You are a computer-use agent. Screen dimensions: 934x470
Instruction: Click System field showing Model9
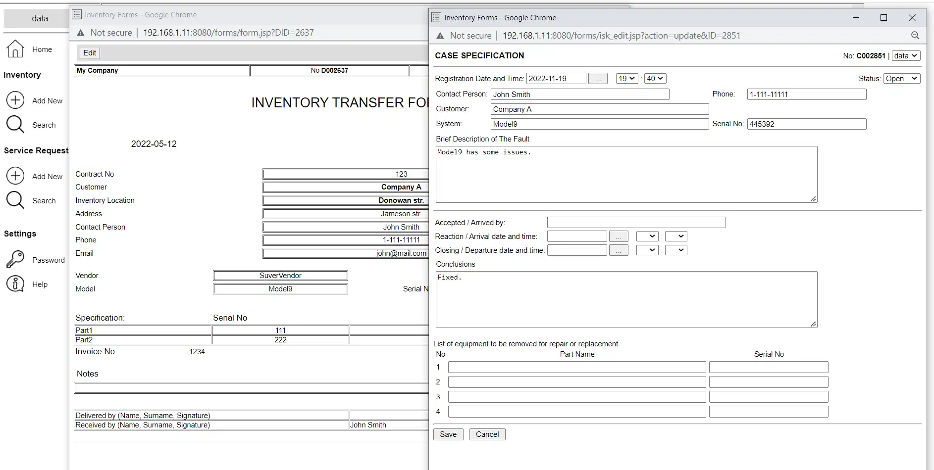pos(600,124)
